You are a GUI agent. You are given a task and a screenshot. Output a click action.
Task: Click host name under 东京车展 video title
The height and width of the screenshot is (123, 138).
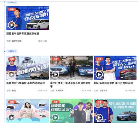click(x=17, y=41)
